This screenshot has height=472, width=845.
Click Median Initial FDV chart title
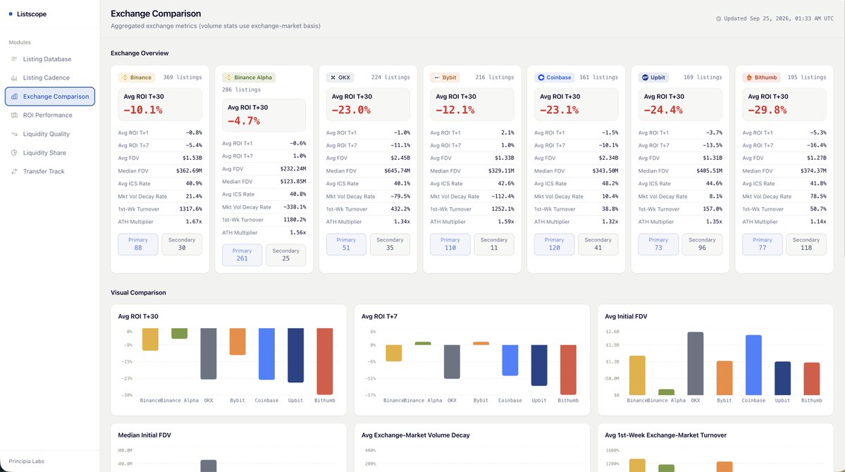[x=144, y=435]
